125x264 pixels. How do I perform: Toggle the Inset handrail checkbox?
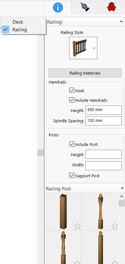tap(72, 91)
